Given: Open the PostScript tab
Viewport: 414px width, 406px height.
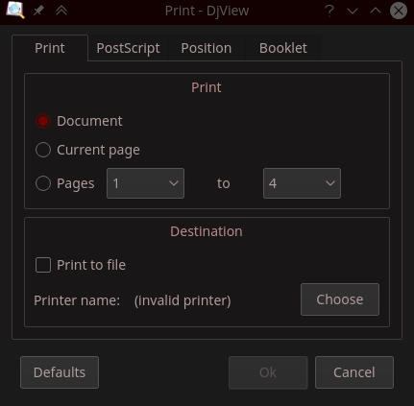Looking at the screenshot, I should (128, 48).
